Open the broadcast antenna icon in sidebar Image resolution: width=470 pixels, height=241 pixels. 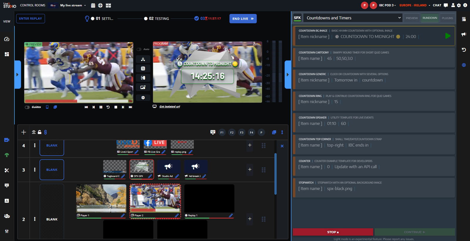click(7, 155)
